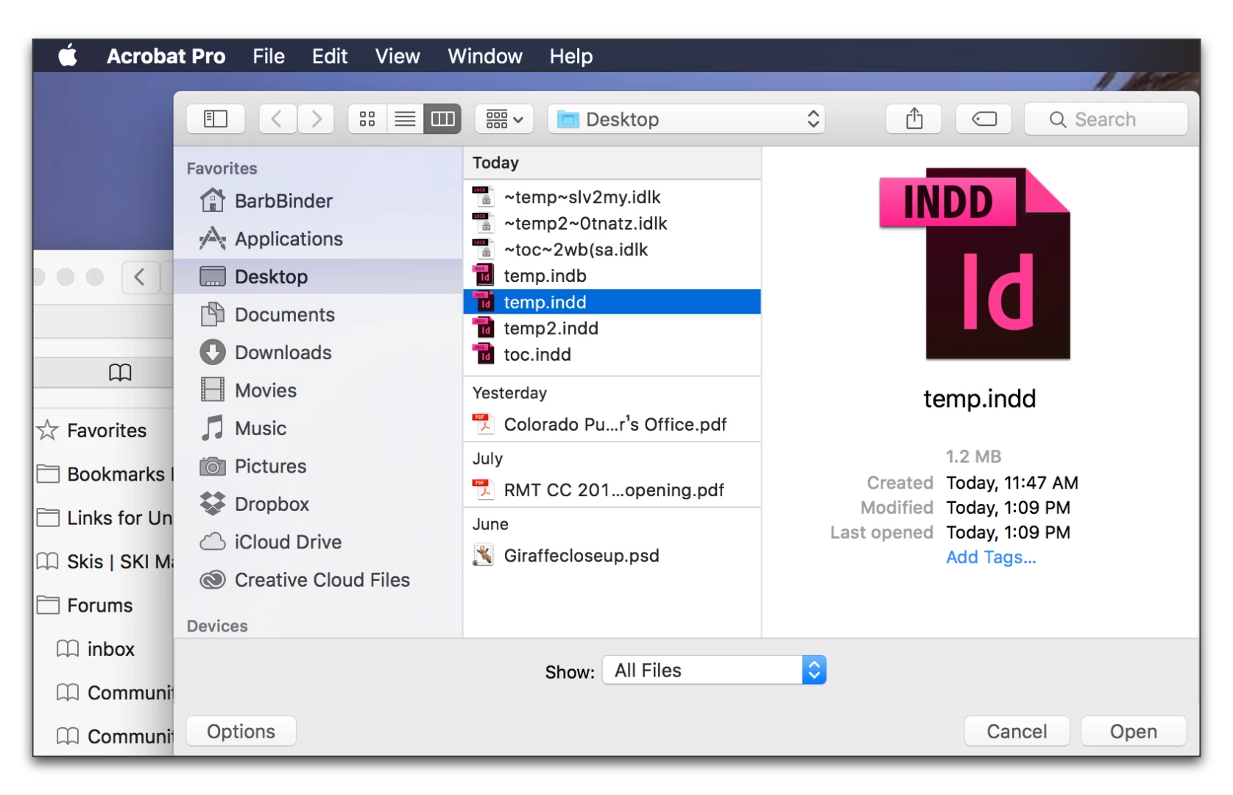Select the toc.indd file
The height and width of the screenshot is (795, 1233).
[612, 355]
